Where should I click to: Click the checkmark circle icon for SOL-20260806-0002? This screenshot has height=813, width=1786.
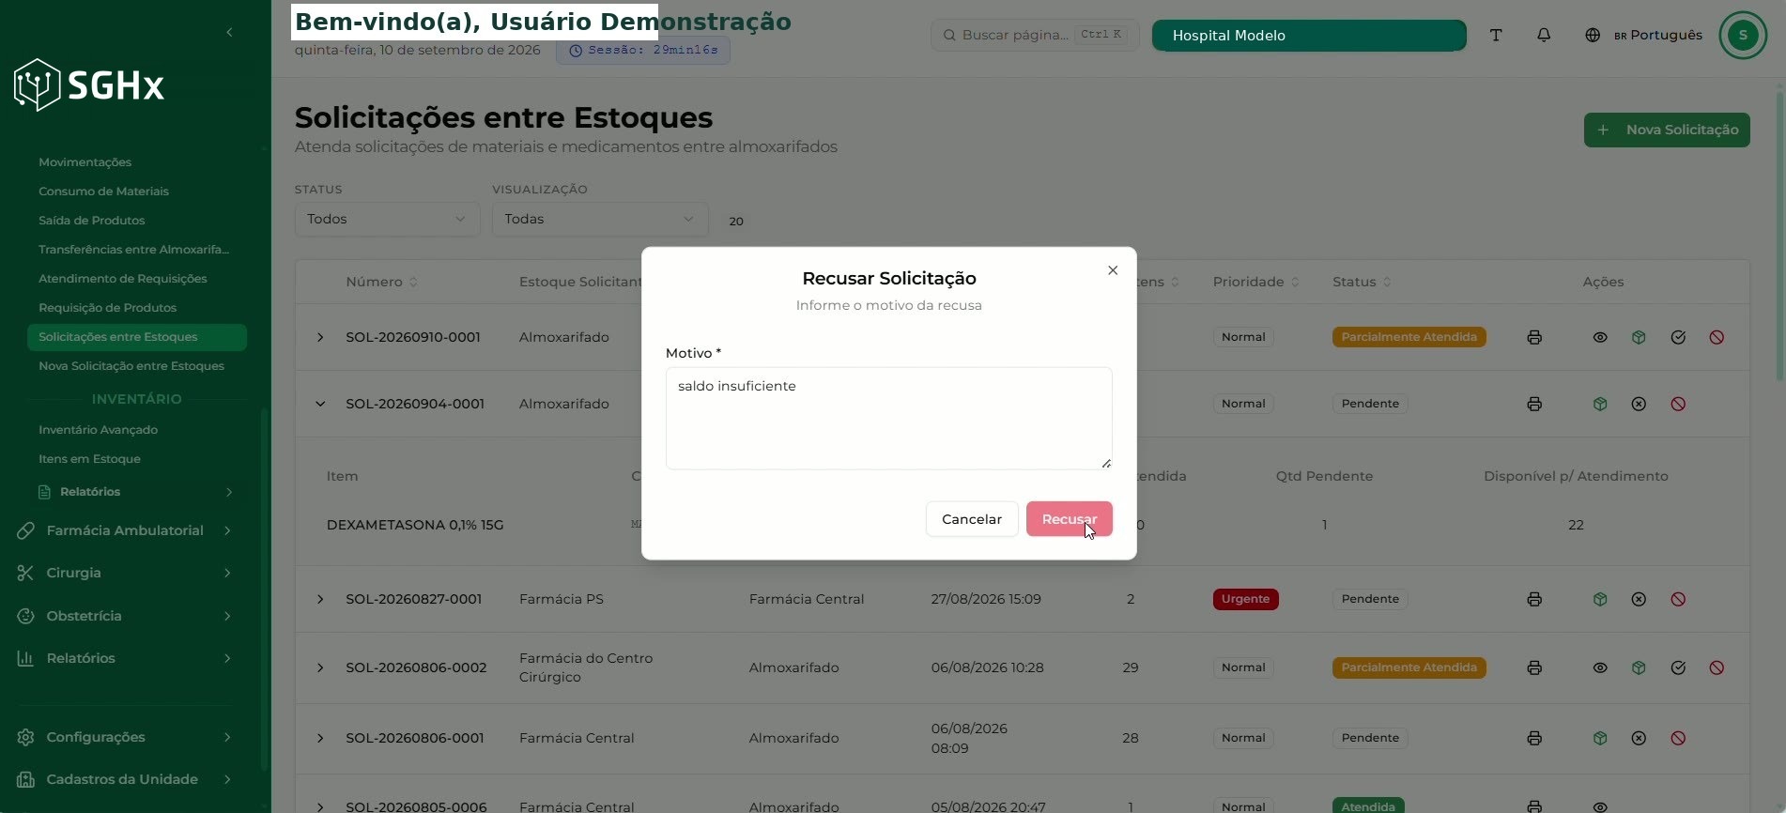1678,667
